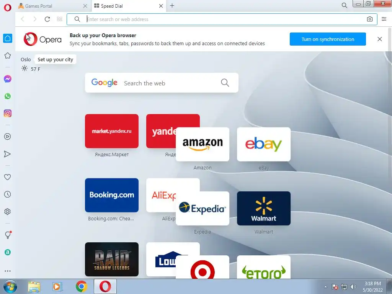Click the address bar search icon
392x294 pixels.
[x=77, y=19]
